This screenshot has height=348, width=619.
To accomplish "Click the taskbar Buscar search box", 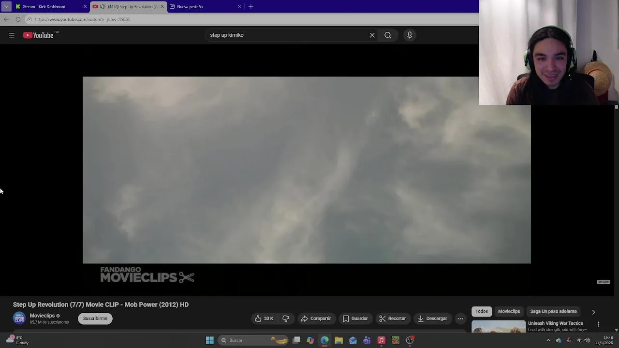I will pyautogui.click(x=254, y=340).
